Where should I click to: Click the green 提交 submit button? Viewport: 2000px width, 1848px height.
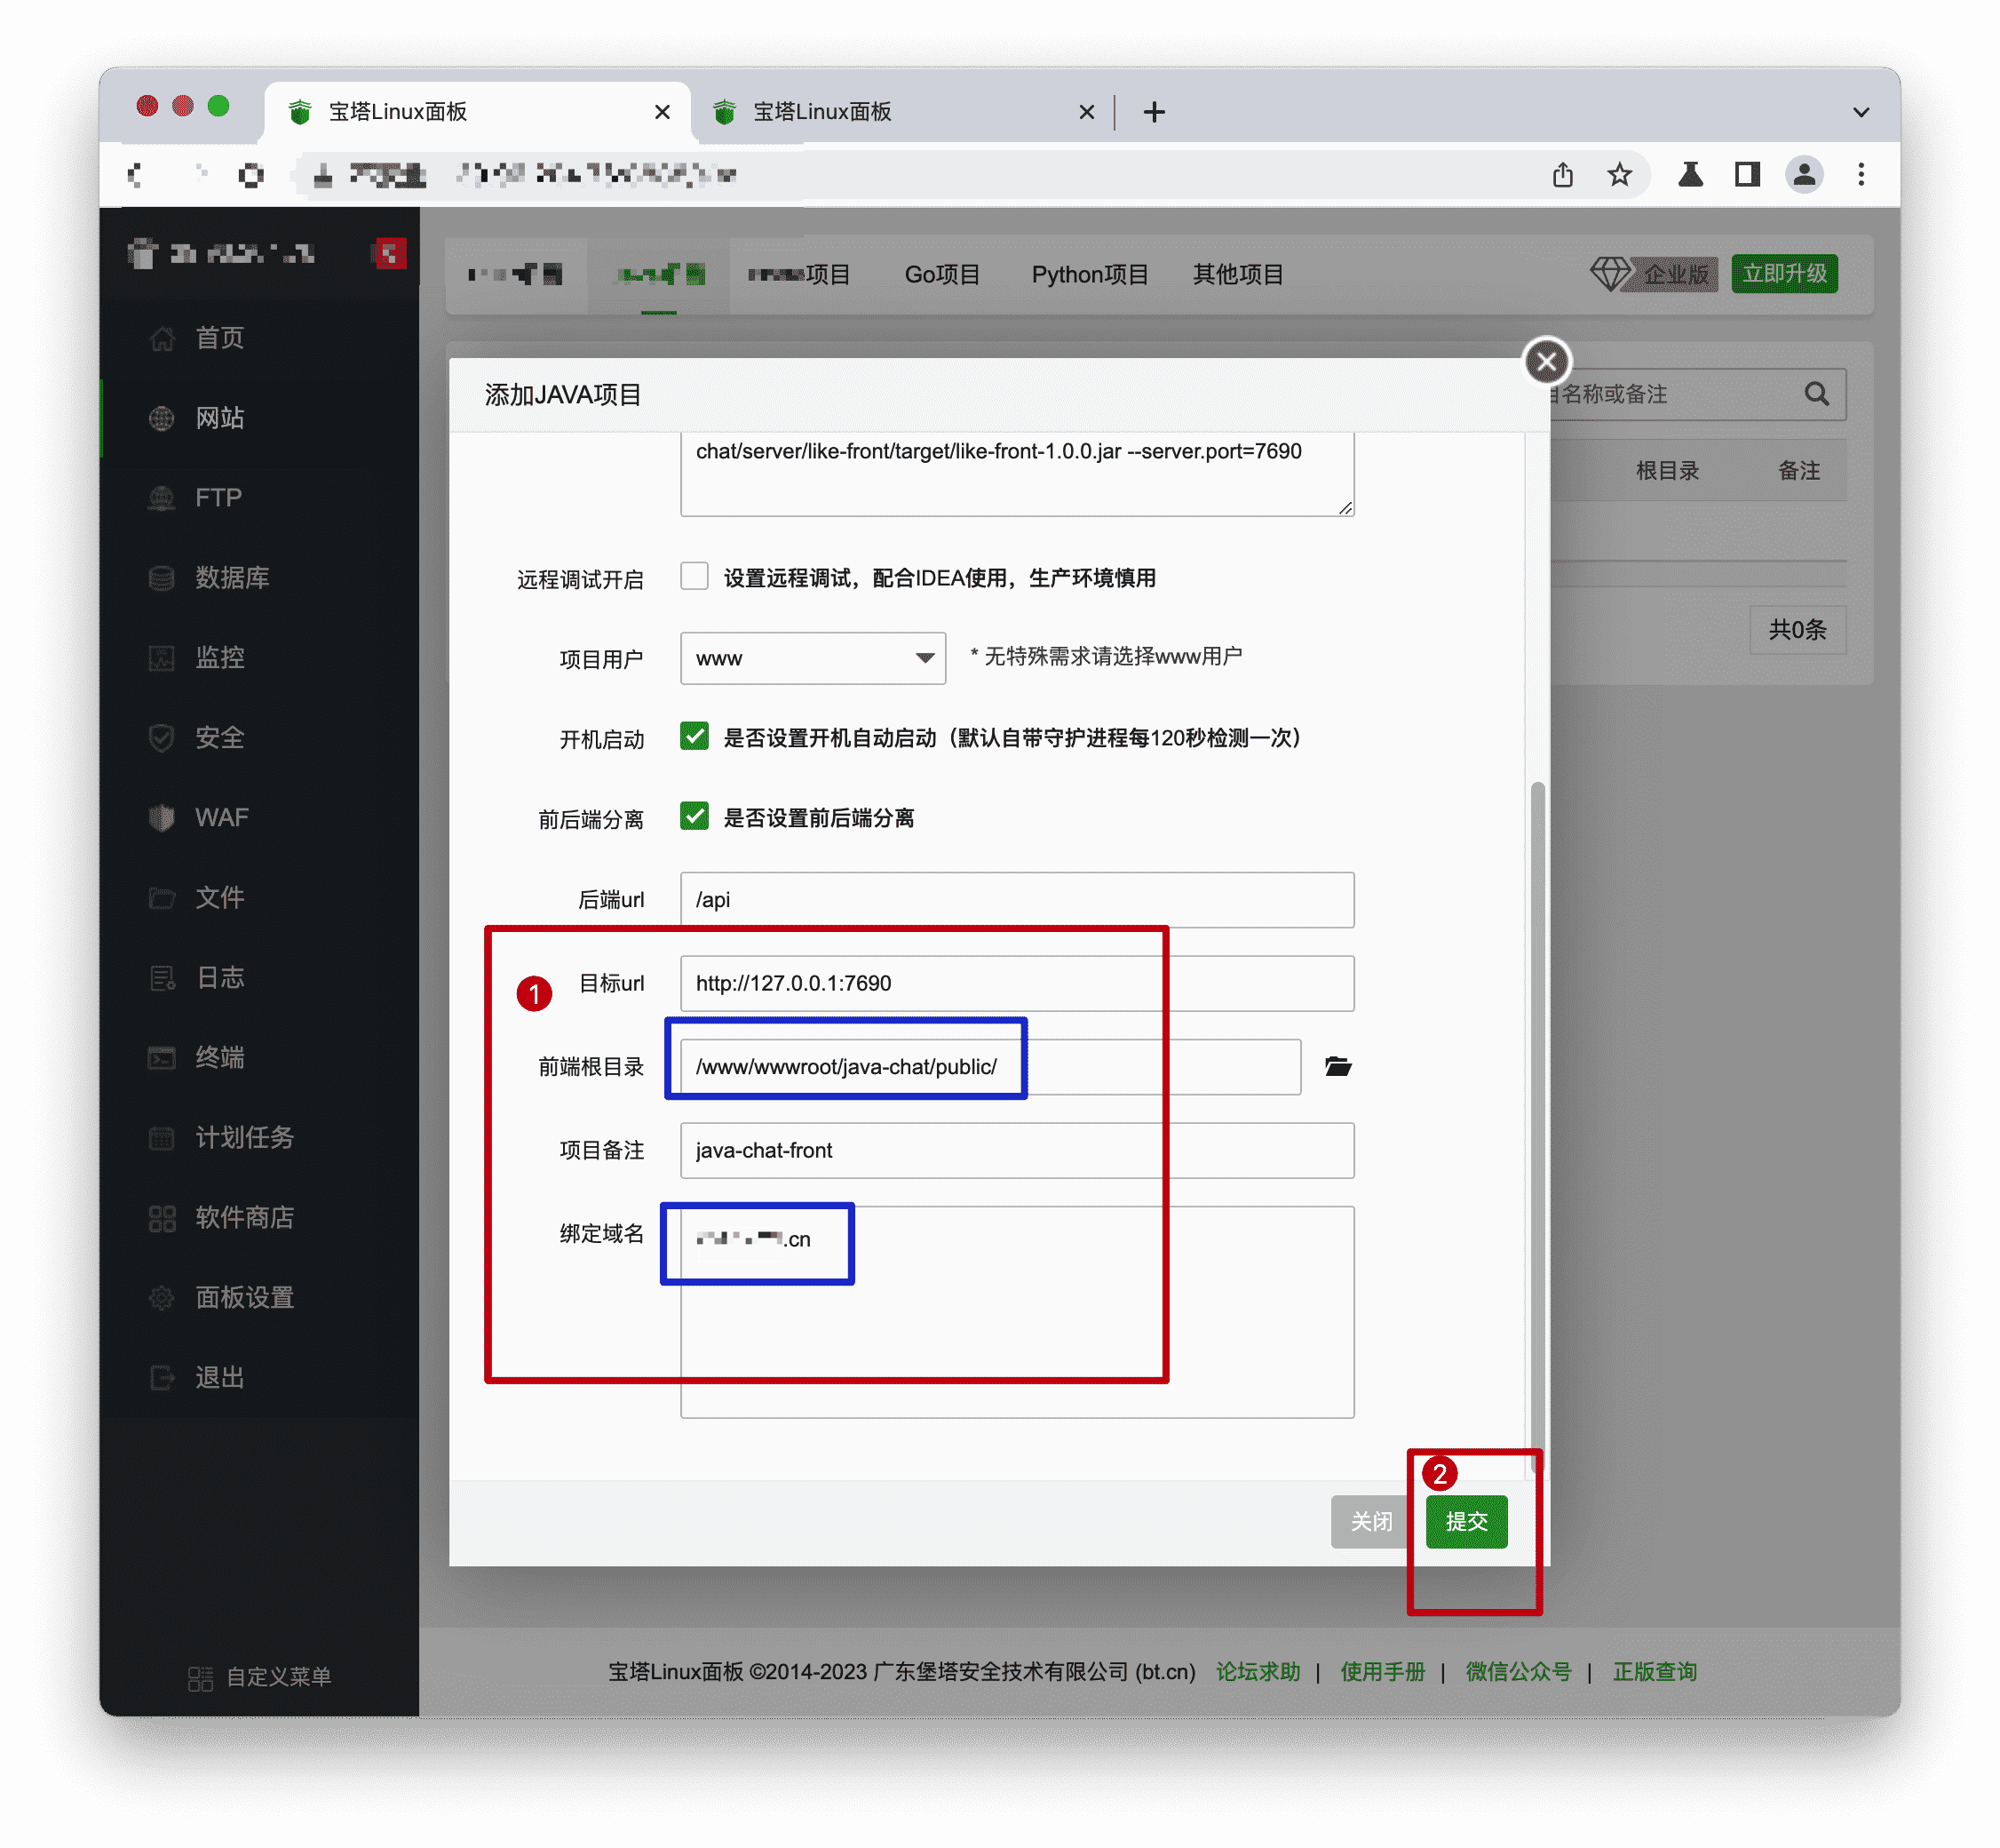(x=1465, y=1521)
